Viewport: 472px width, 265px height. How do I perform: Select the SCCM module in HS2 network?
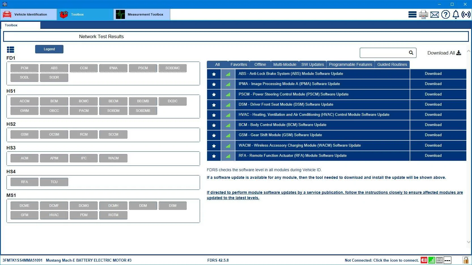pyautogui.click(x=113, y=134)
